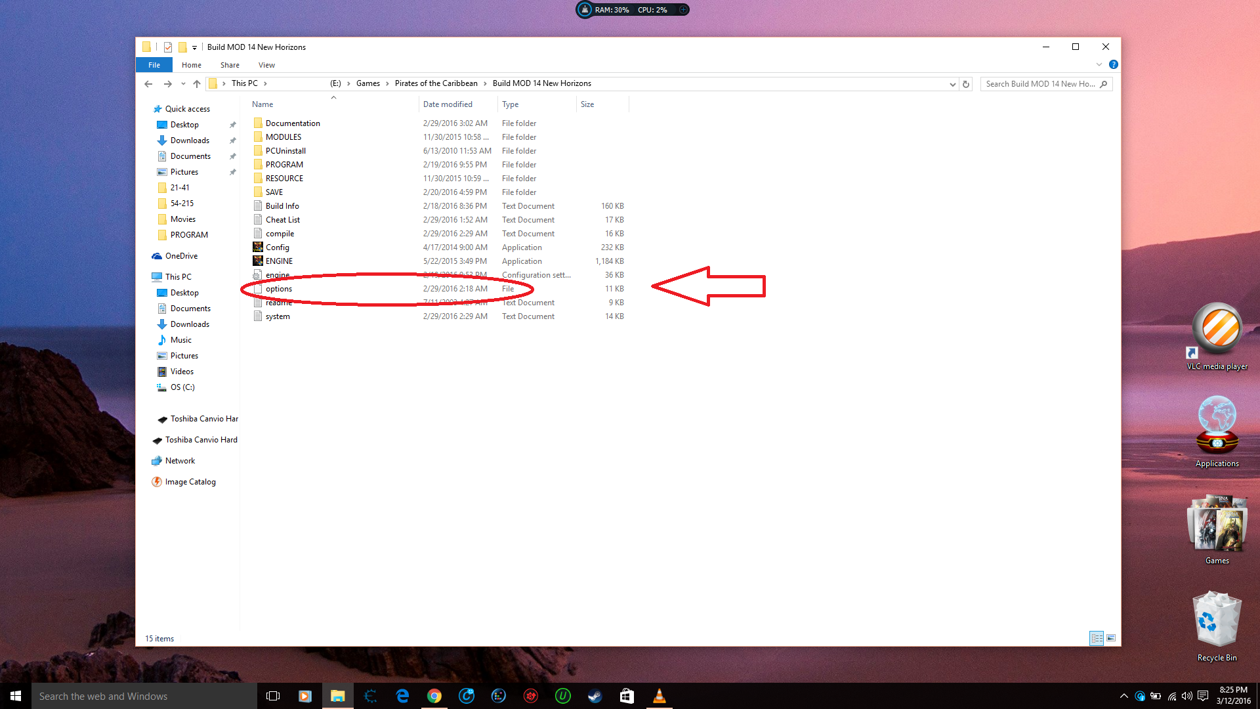
Task: Open the View ribbon tab
Action: pyautogui.click(x=266, y=65)
